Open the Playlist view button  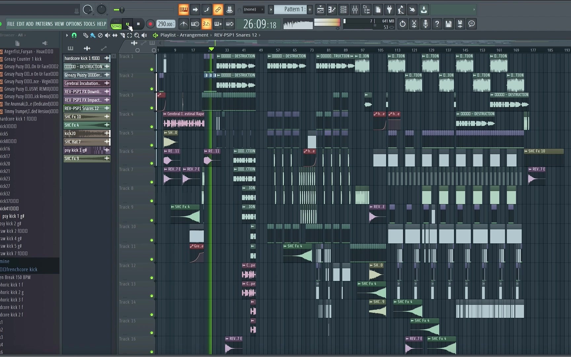coord(320,10)
